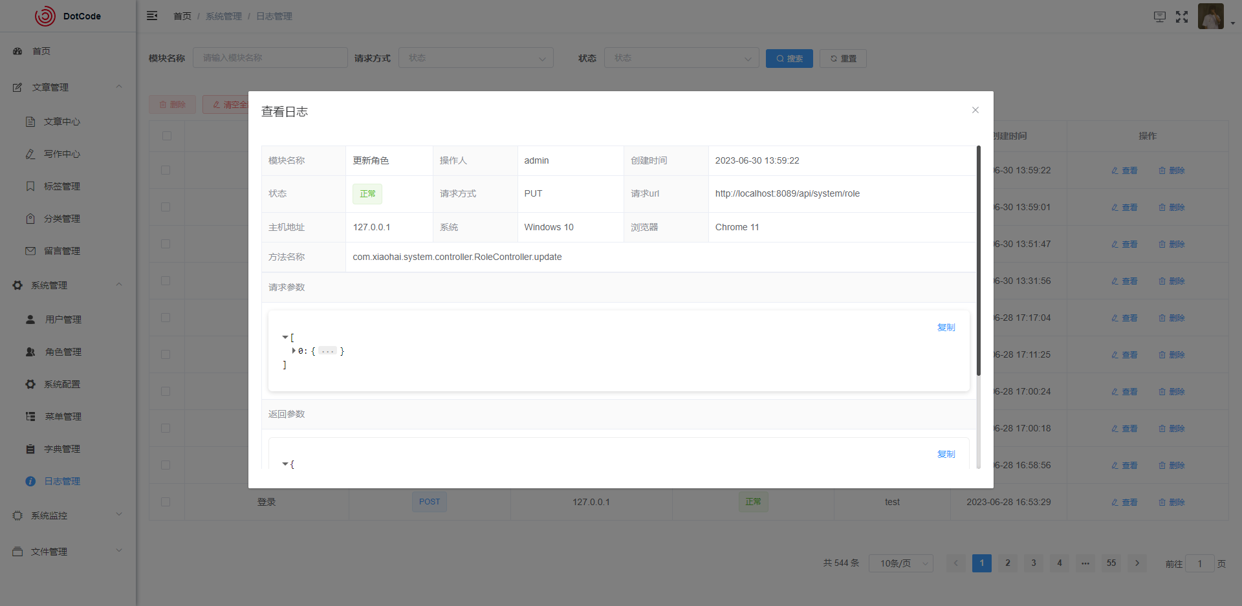Click 查看 for the 16:53:29 row
Viewport: 1242px width, 606px height.
pos(1124,503)
